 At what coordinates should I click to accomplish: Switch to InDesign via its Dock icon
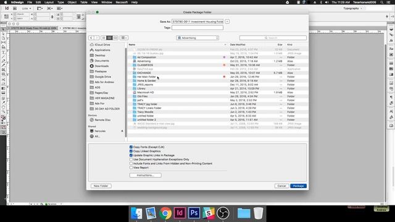[180, 213]
